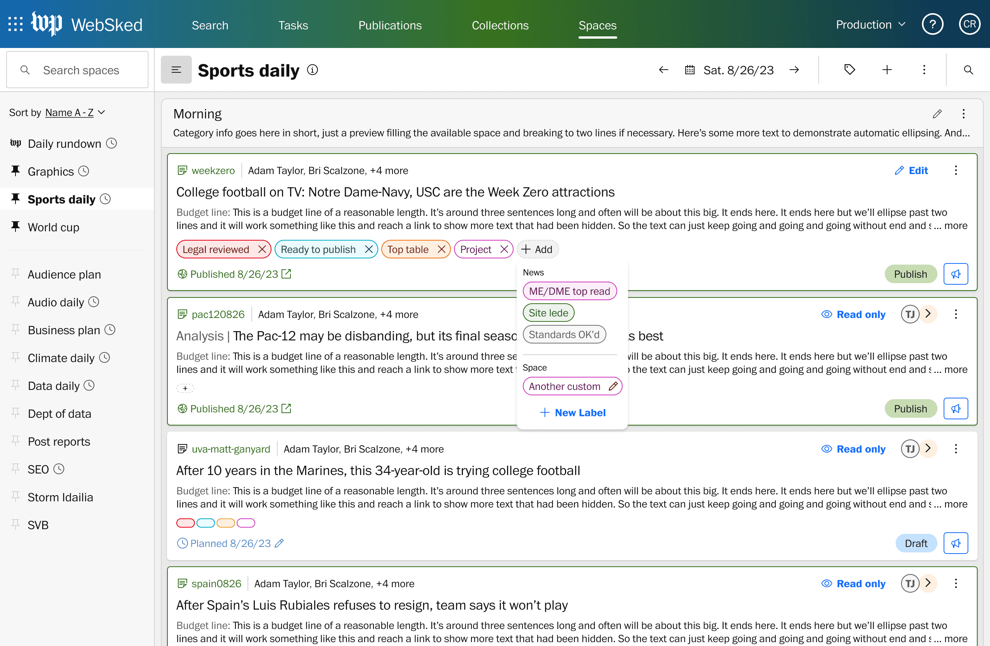Screen dimensions: 990x646
Task: Expand TJ chevron on spain0826 card
Action: [x=928, y=583]
